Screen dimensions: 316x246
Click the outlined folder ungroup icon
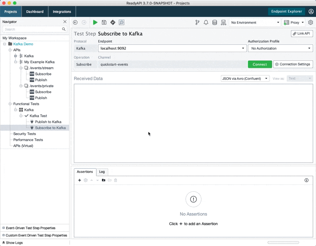(x=110, y=180)
